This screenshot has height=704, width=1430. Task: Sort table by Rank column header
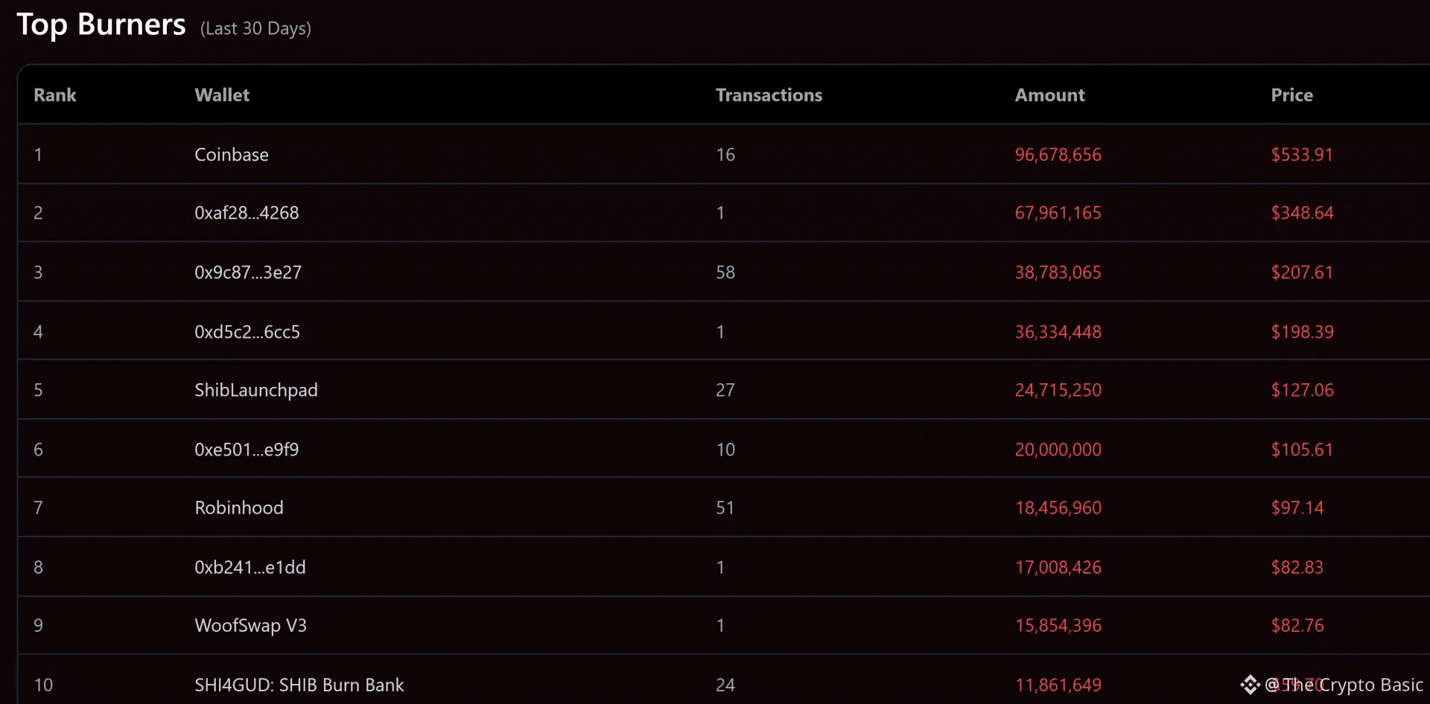coord(55,95)
